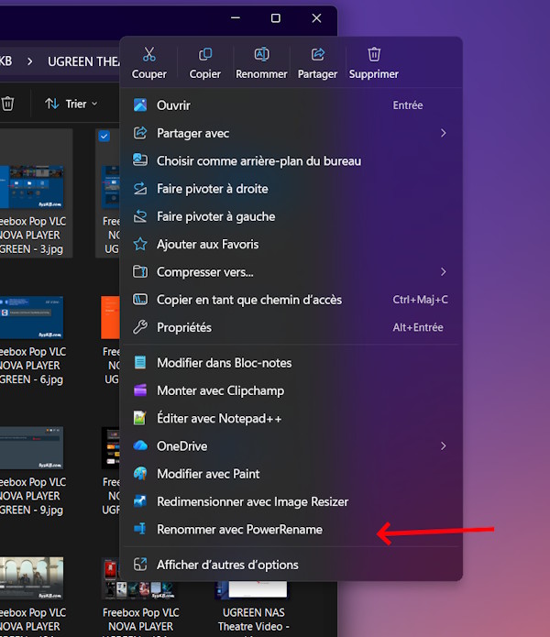Toggle the checked file selection checkbox
550x637 pixels.
[104, 137]
